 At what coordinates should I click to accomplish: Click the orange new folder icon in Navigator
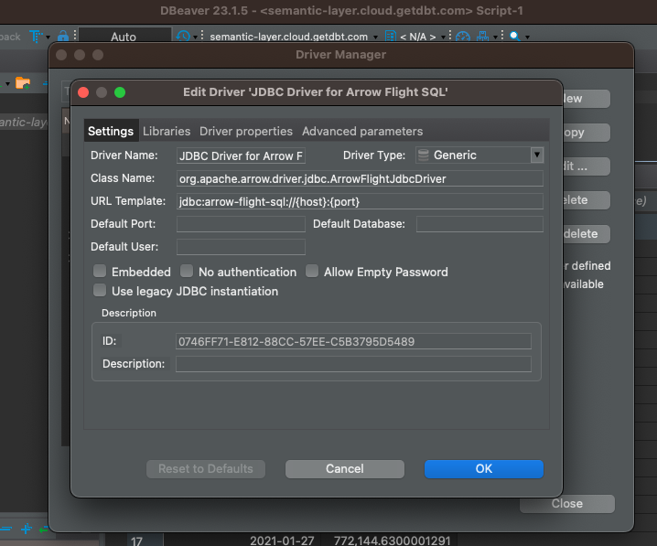coord(23,83)
